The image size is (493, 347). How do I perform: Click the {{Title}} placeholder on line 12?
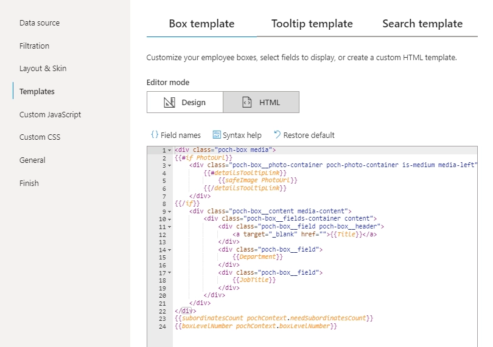coord(346,234)
